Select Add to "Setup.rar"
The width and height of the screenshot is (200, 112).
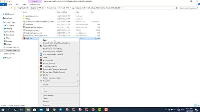point(49,63)
